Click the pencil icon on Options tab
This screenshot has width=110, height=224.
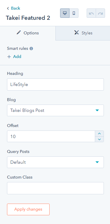pos(19,33)
